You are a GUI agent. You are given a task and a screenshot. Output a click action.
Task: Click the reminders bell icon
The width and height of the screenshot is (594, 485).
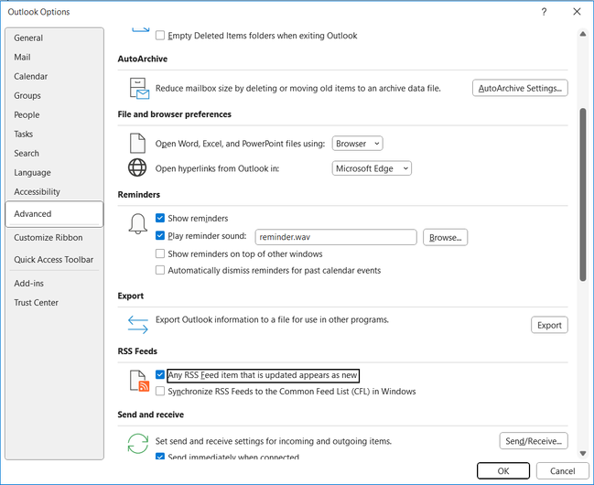point(138,224)
